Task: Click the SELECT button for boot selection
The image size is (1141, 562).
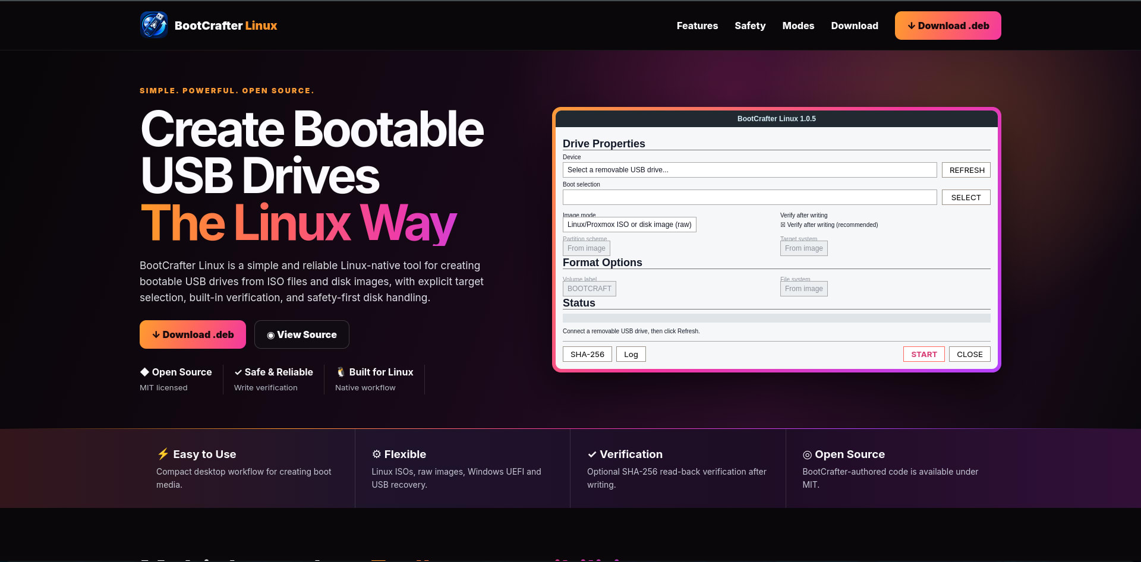Action: [966, 197]
